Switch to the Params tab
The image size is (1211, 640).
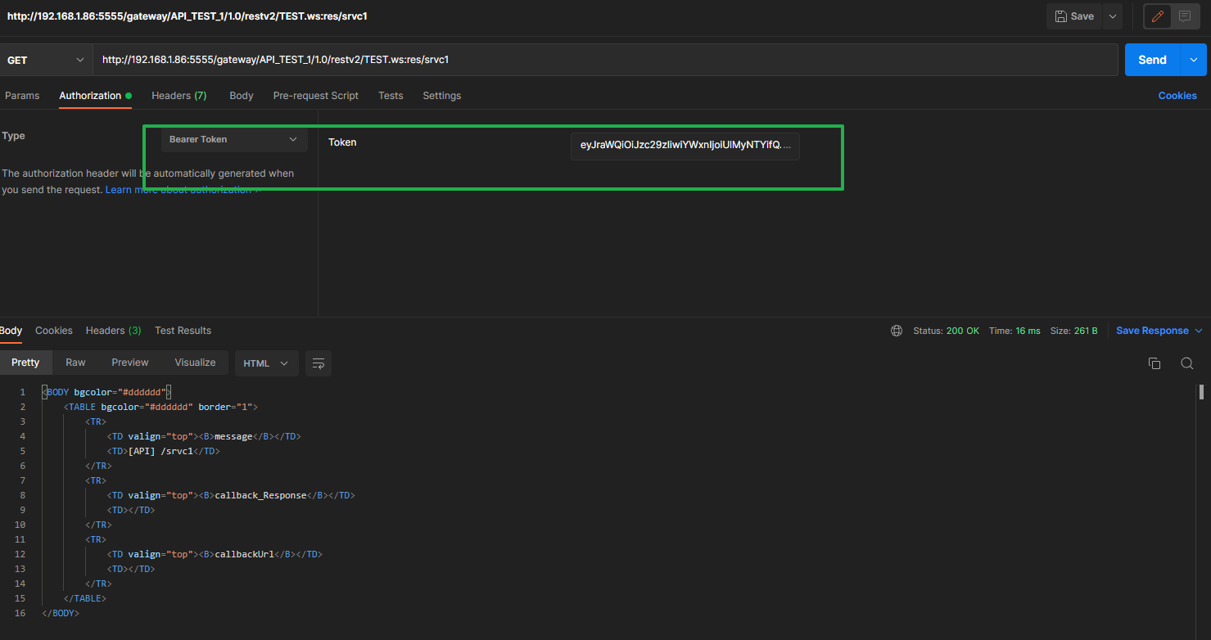pyautogui.click(x=22, y=96)
